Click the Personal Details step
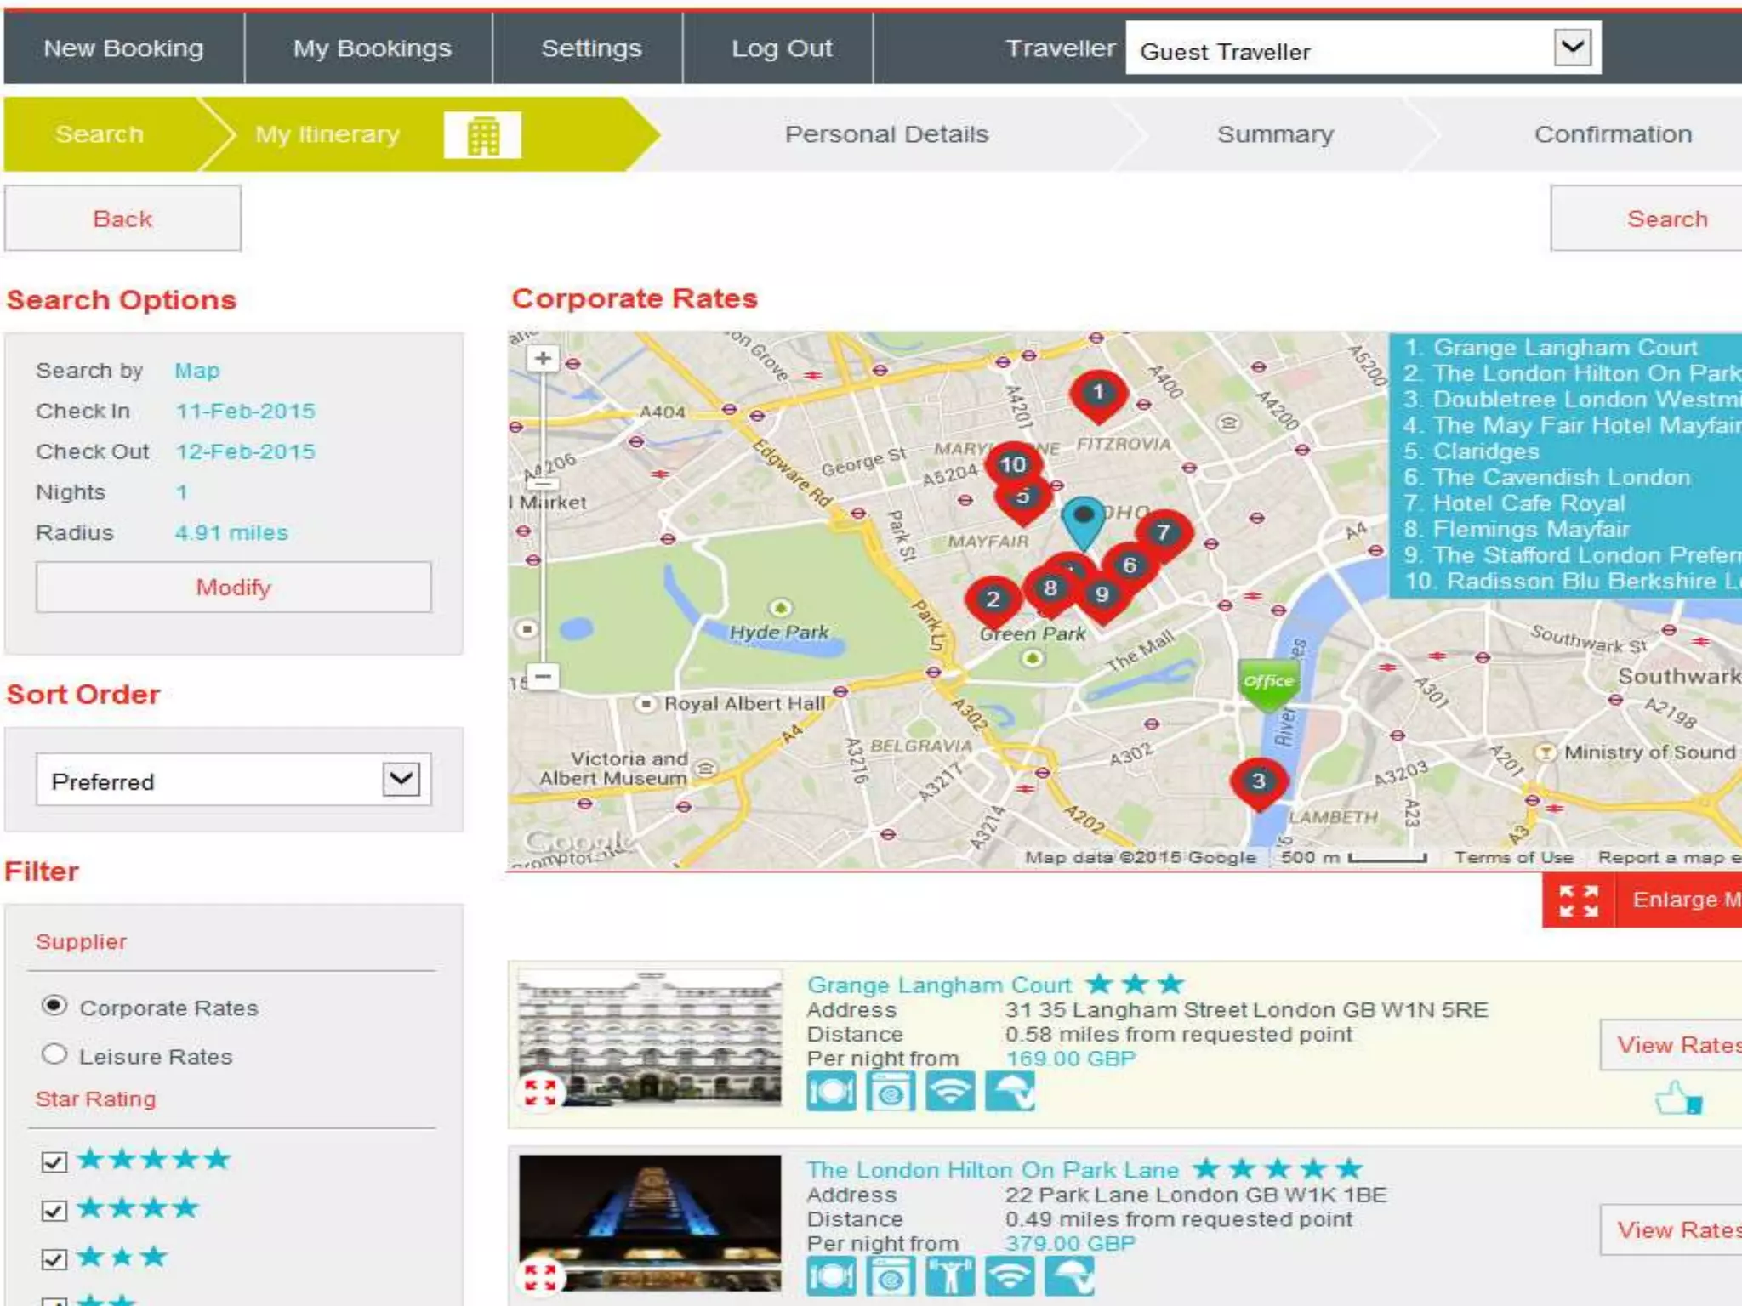Screen dimensions: 1742x1306 pos(886,134)
